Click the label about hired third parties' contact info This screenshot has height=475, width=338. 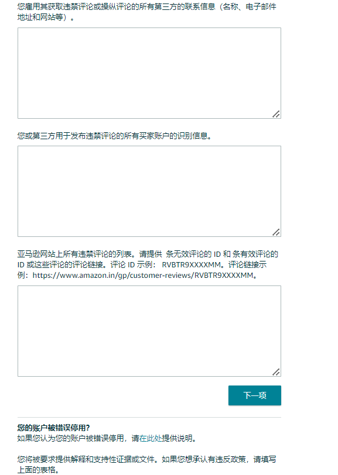coord(147,12)
